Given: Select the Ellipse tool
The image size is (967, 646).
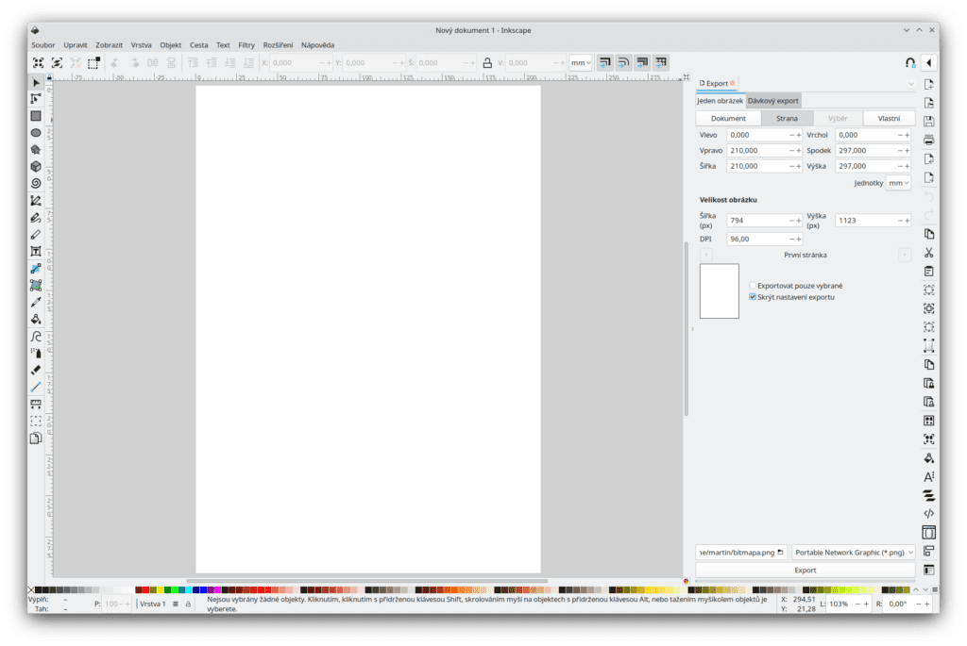Looking at the screenshot, I should pyautogui.click(x=36, y=133).
